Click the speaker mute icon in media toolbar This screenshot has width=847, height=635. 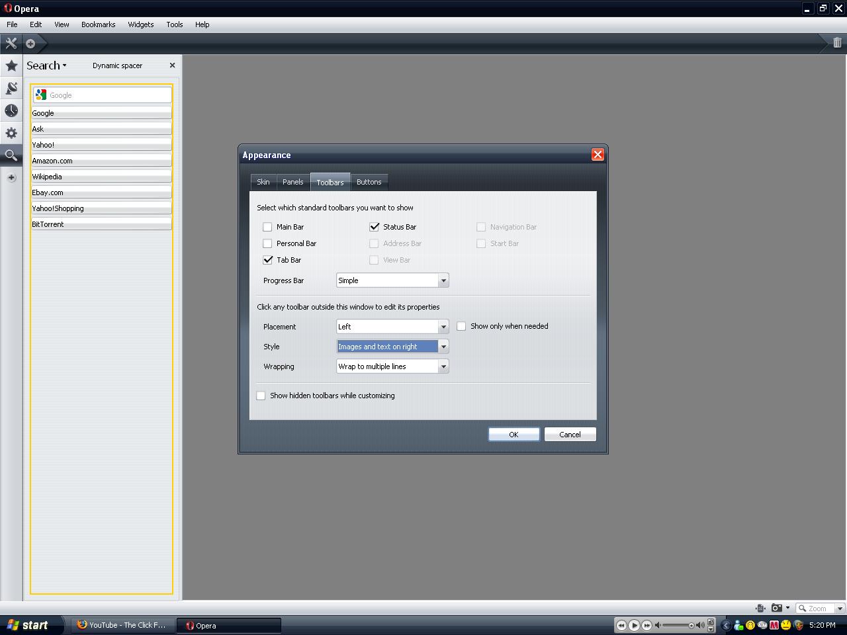click(x=658, y=625)
